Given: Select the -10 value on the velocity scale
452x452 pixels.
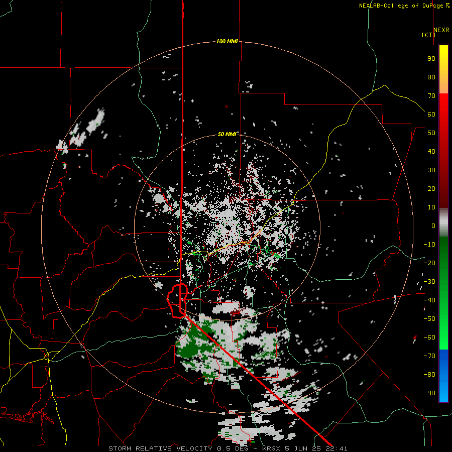Looking at the screenshot, I should (429, 245).
